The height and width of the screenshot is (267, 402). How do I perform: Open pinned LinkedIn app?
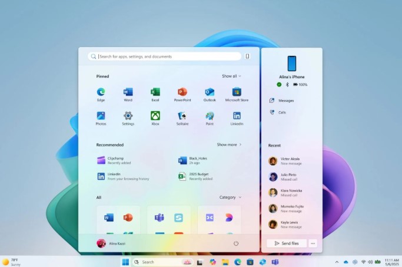pos(237,118)
